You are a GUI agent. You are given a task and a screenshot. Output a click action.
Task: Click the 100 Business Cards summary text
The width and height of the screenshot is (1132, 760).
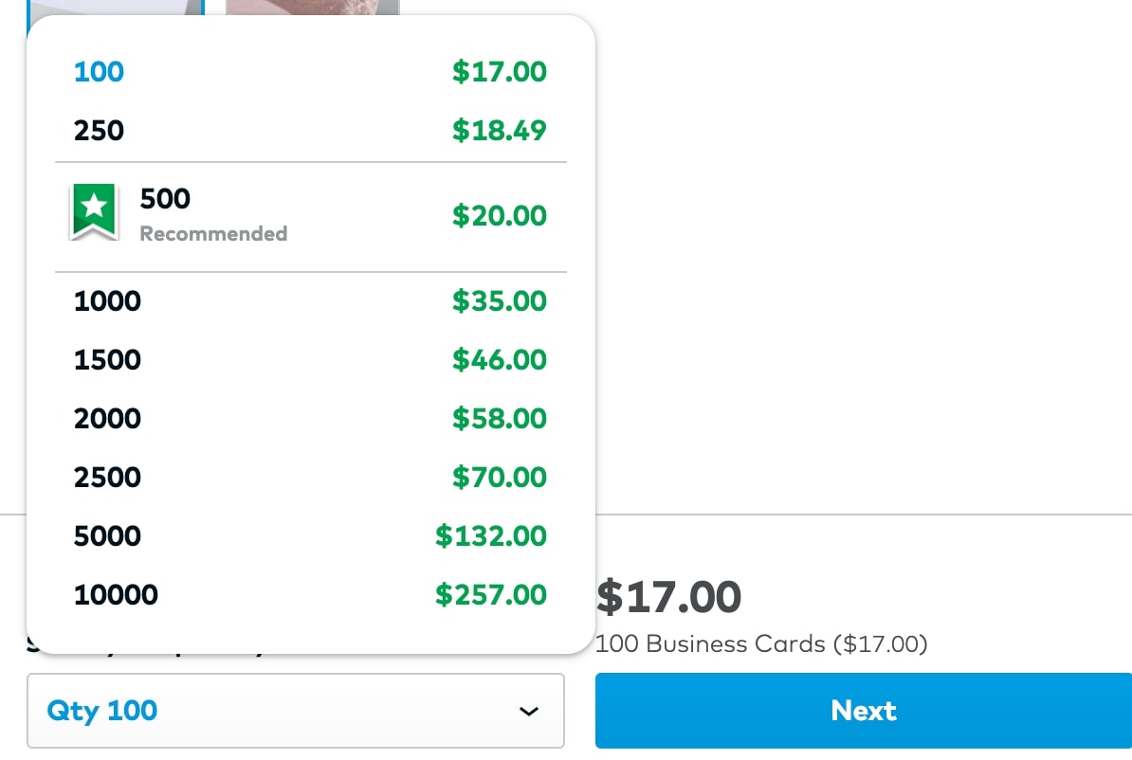pyautogui.click(x=760, y=644)
